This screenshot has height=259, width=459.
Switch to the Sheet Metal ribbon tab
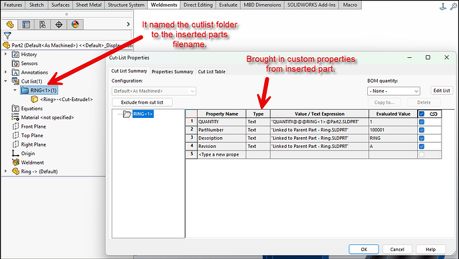click(x=88, y=5)
